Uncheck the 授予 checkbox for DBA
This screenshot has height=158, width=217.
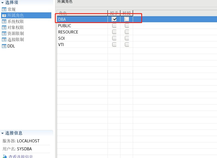(x=114, y=19)
